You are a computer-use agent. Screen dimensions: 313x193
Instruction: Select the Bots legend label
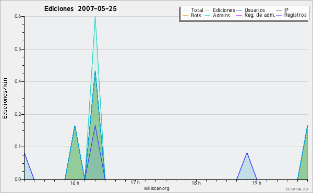pyautogui.click(x=196, y=15)
